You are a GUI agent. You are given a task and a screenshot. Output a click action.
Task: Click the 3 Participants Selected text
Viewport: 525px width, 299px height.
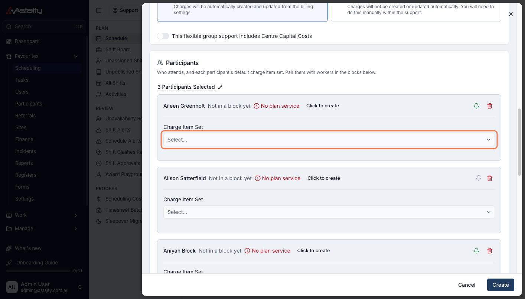pyautogui.click(x=186, y=87)
